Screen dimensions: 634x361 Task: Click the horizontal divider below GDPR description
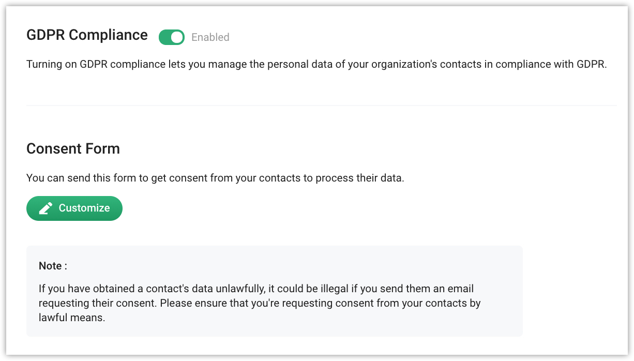(321, 106)
